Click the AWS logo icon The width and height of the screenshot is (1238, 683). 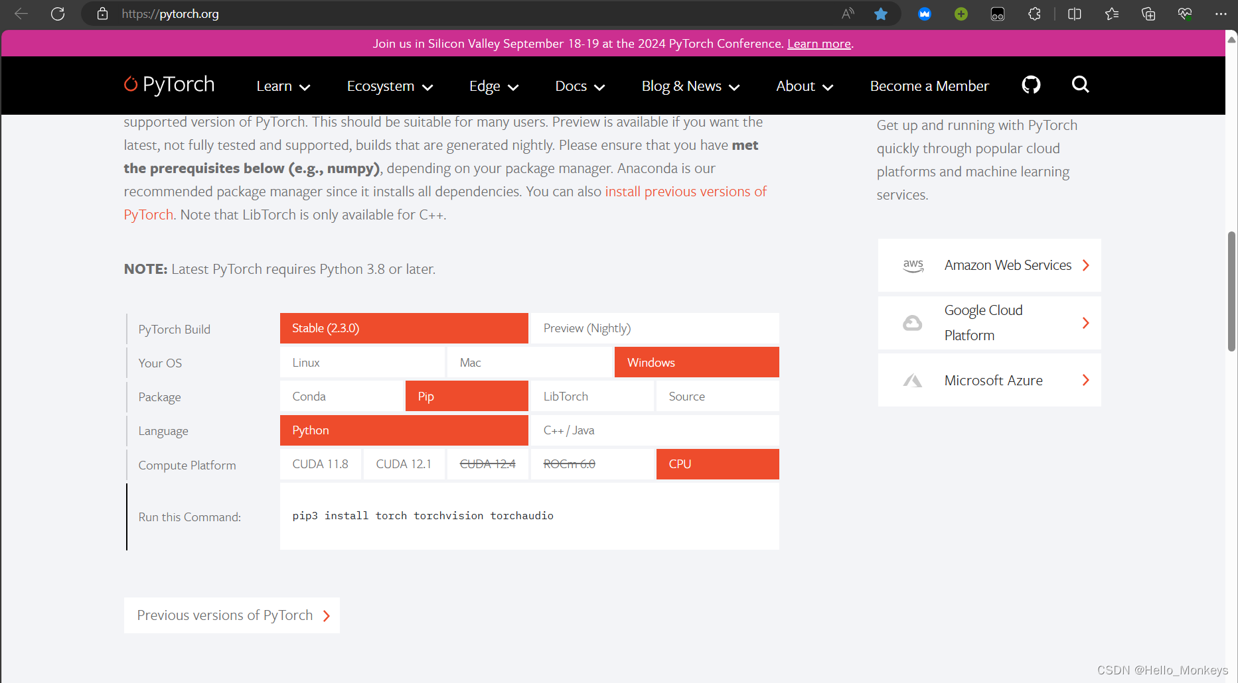(x=913, y=265)
